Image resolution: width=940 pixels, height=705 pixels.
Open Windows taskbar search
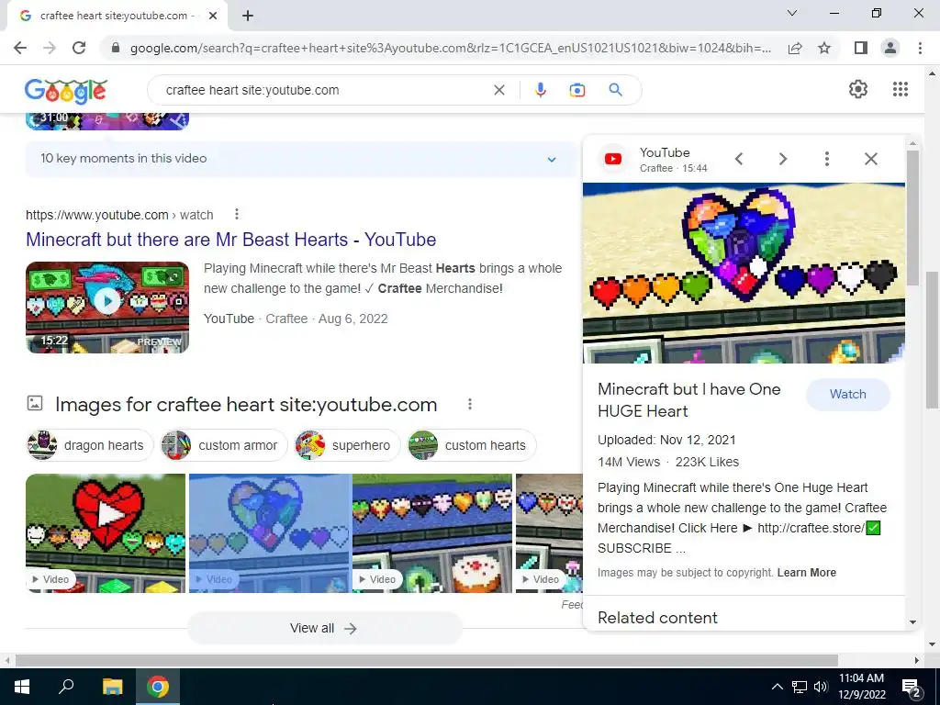point(66,687)
